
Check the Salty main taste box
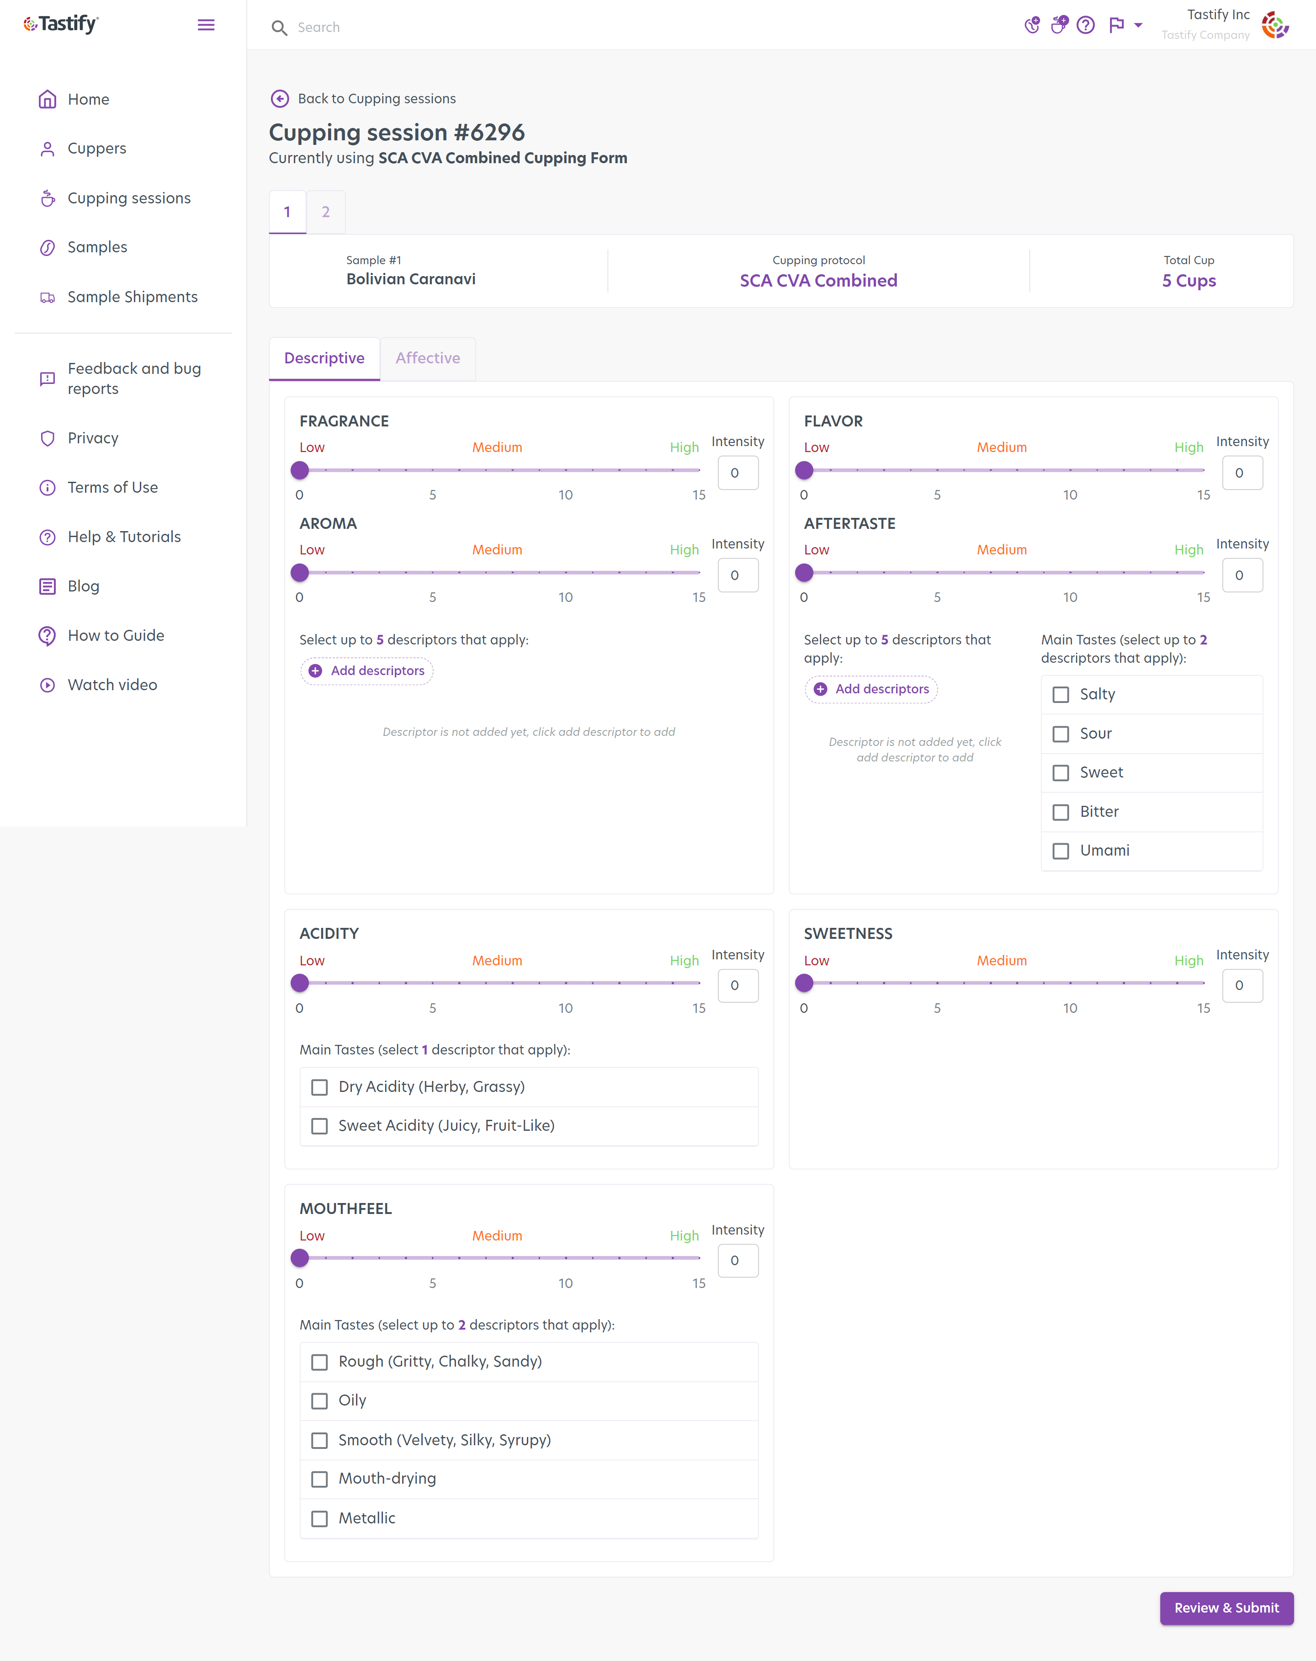click(1061, 695)
